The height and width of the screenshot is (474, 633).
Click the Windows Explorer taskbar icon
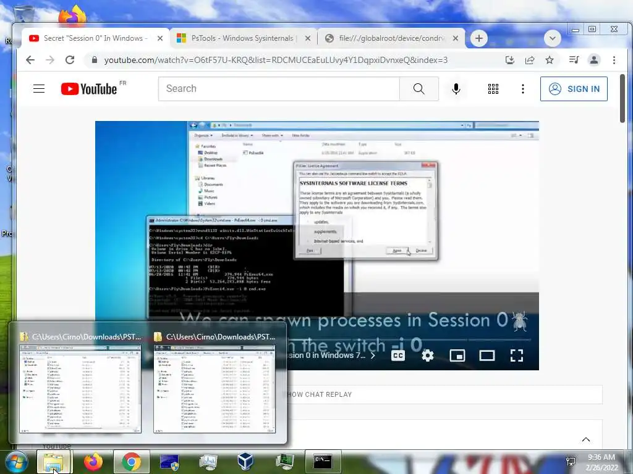coord(54,462)
